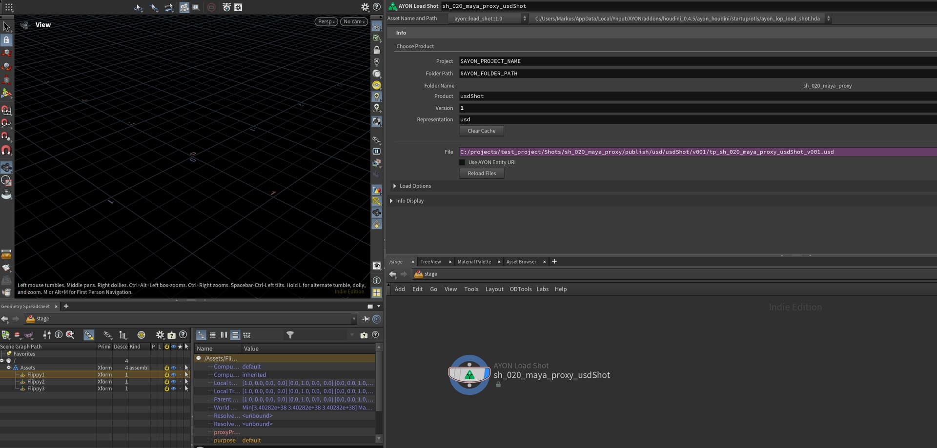Open viewport display options gear icon
The width and height of the screenshot is (937, 448).
(365, 7)
